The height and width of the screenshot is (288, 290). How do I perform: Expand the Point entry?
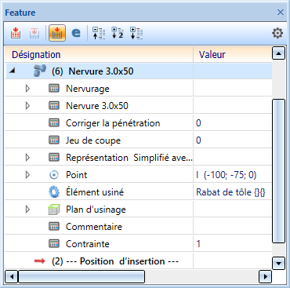coord(27,175)
